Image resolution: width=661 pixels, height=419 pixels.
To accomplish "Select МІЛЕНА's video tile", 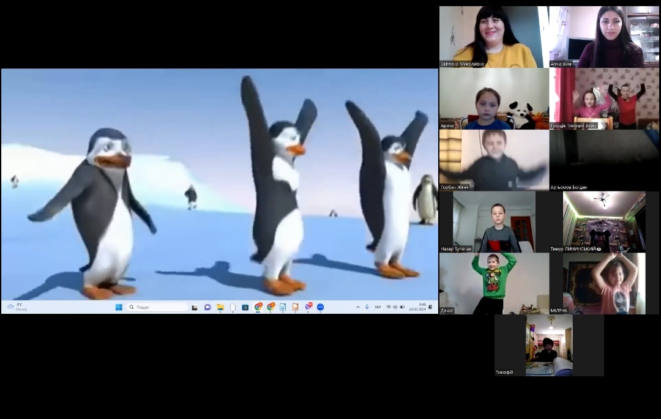I will click(604, 283).
